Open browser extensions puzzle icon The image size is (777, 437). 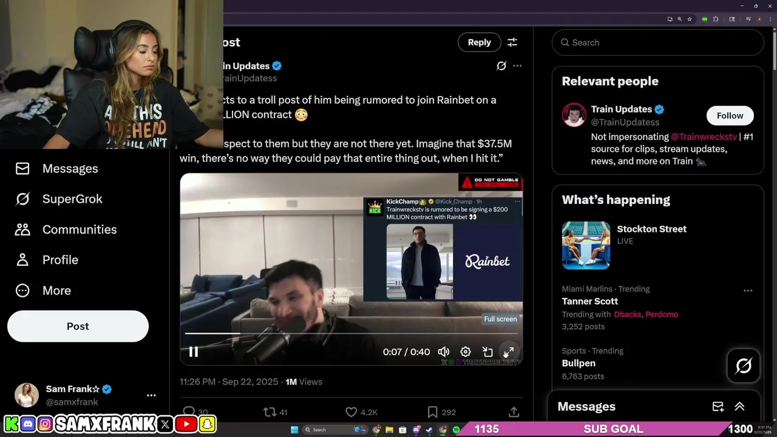coord(716,19)
